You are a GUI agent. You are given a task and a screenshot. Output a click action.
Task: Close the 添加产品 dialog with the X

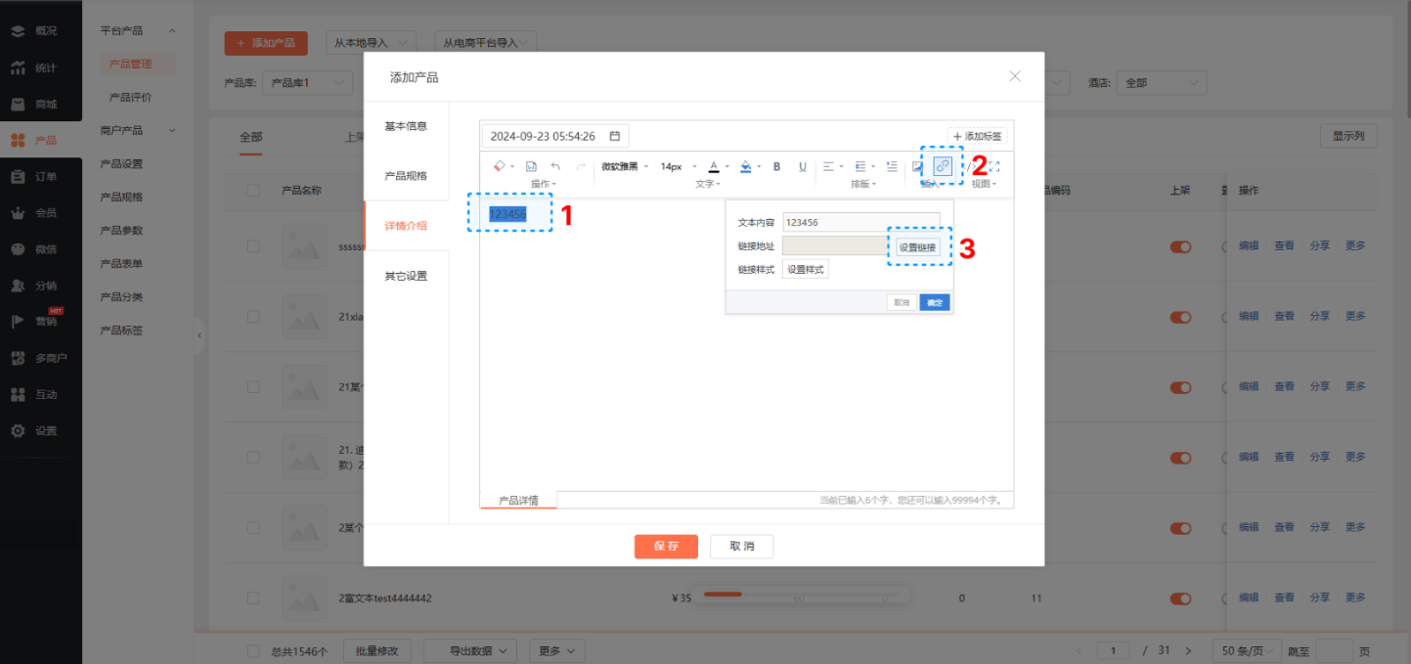click(1015, 76)
